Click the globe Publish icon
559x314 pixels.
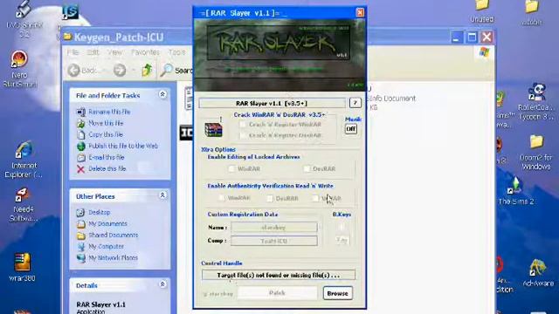coord(81,146)
